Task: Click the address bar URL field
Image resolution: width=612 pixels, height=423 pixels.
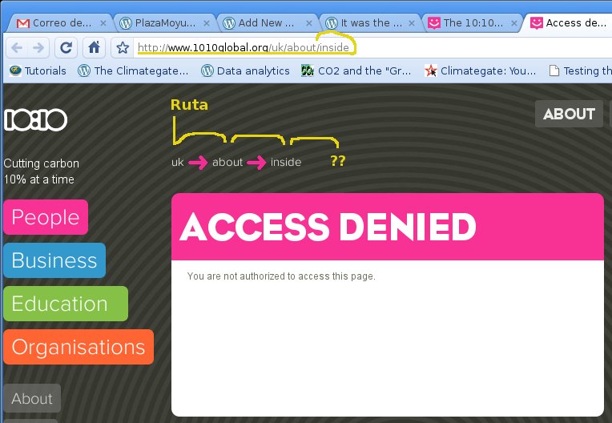Action: tap(360, 48)
